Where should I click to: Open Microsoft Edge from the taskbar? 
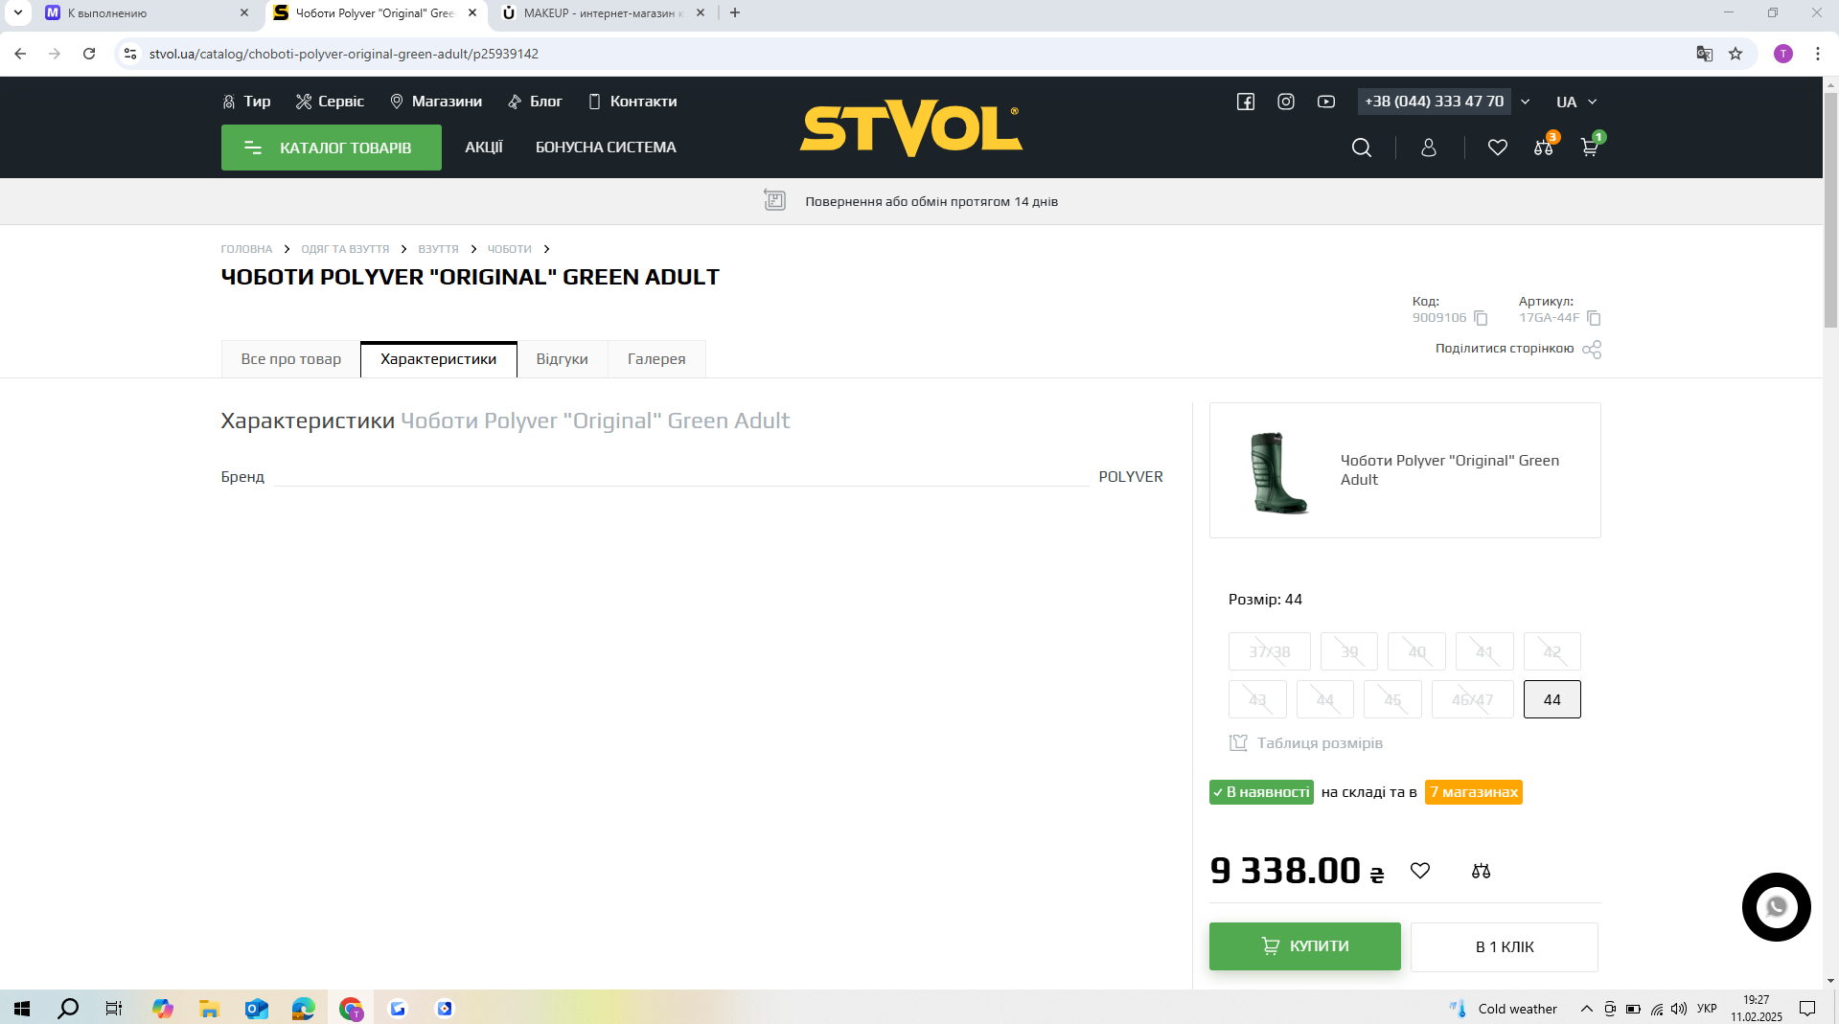(303, 1009)
